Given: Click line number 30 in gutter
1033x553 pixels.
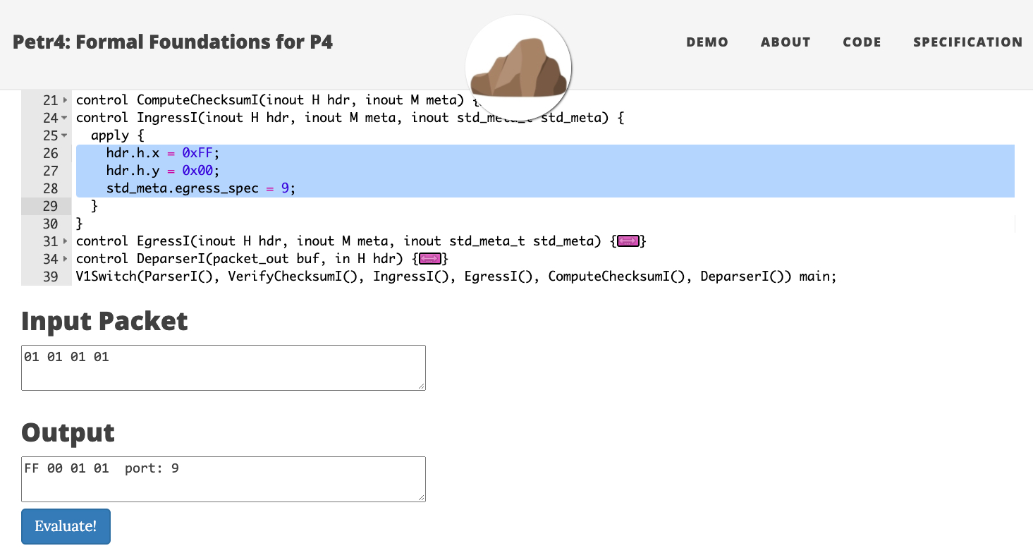Looking at the screenshot, I should click(50, 224).
